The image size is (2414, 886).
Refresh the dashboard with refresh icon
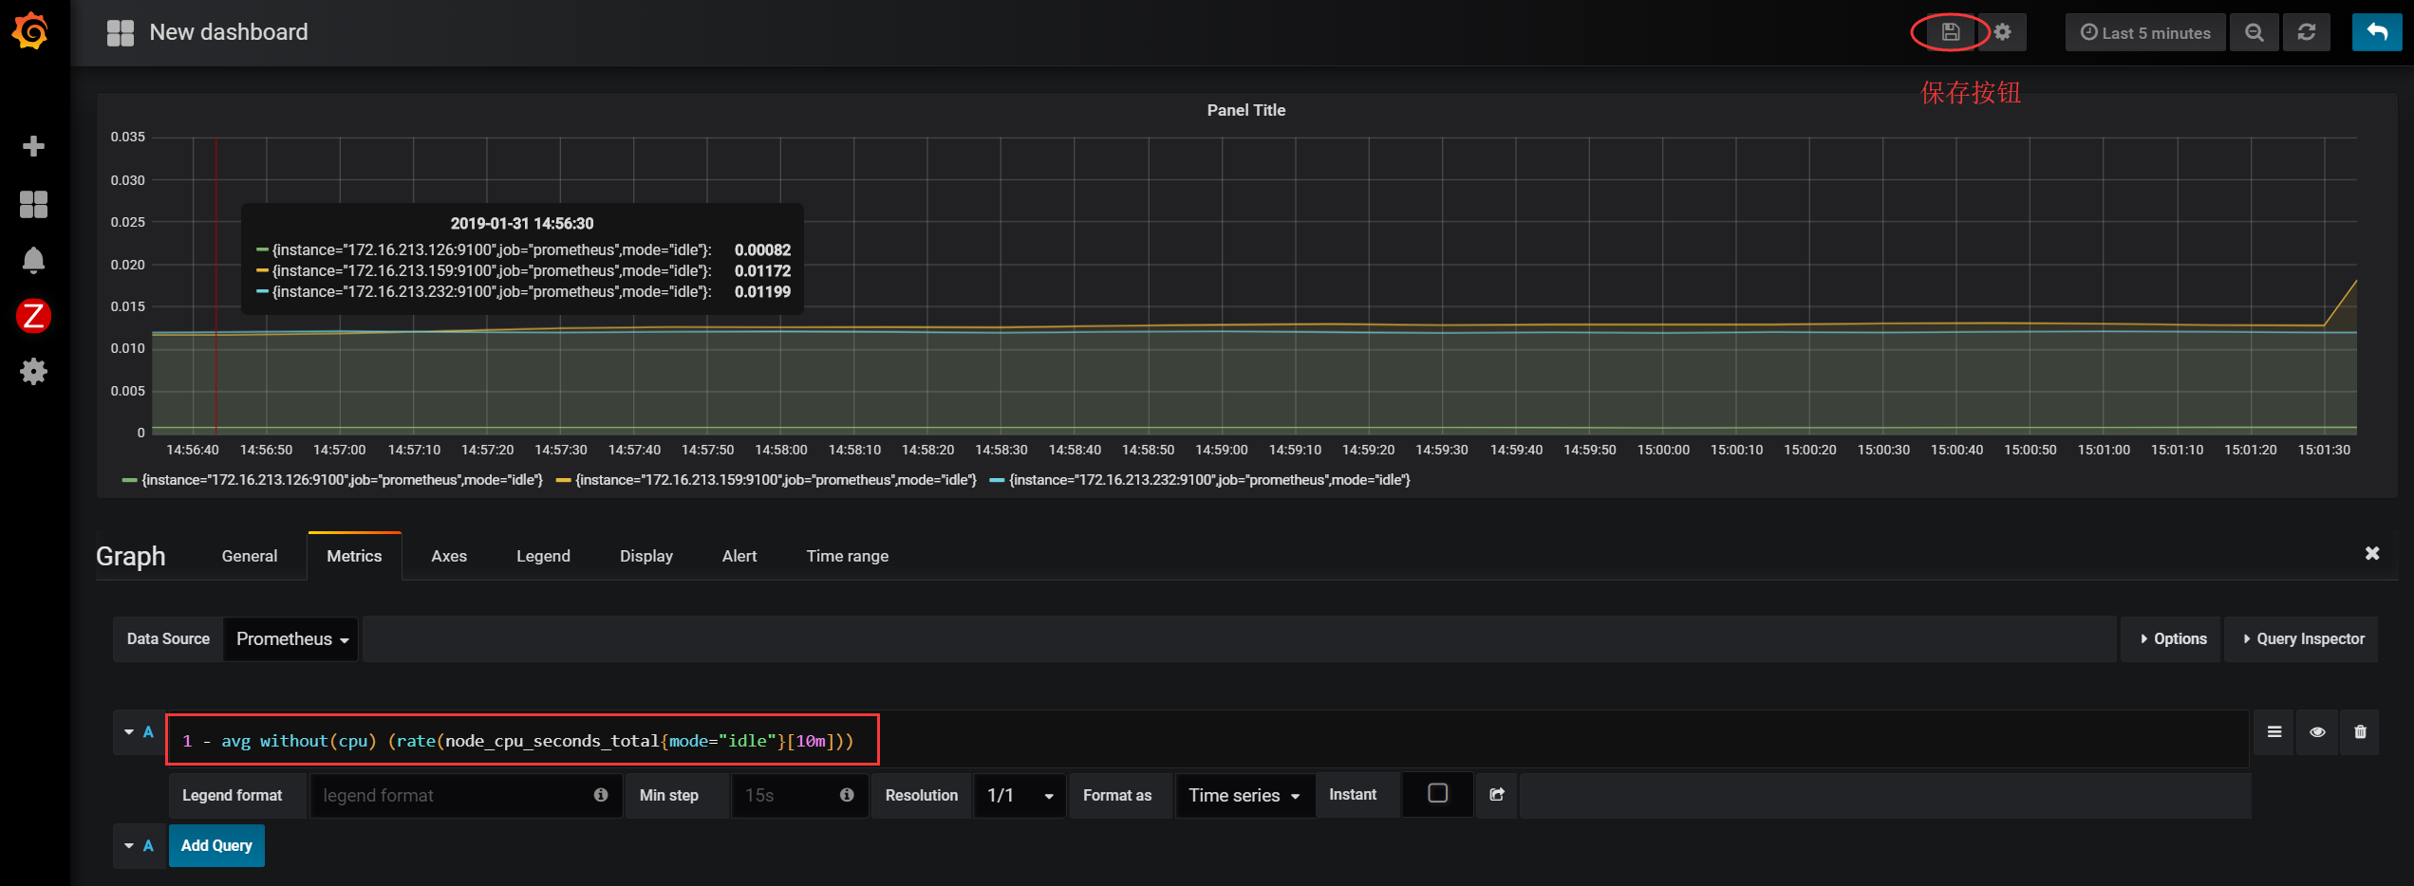2306,32
